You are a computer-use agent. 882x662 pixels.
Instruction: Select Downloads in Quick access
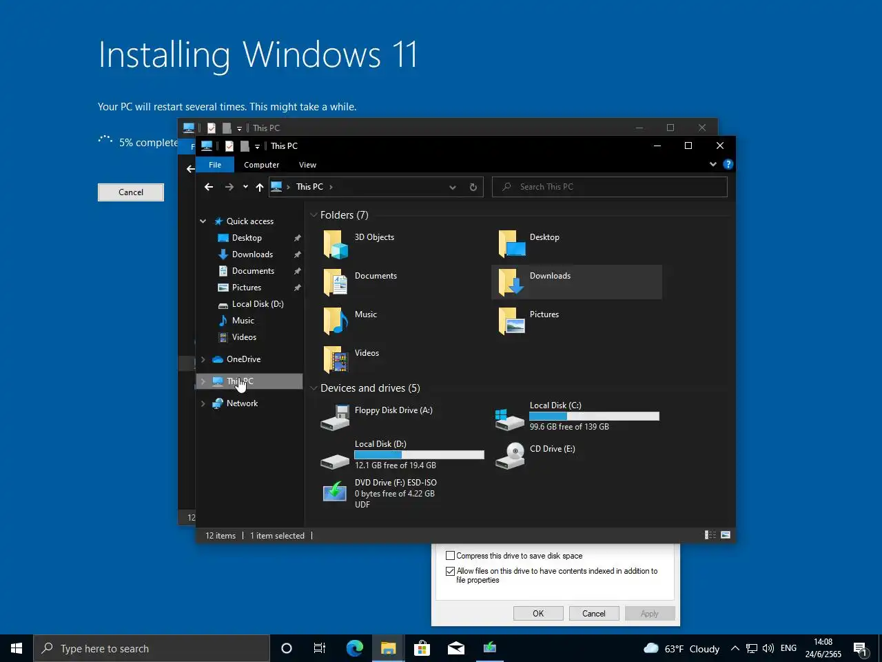point(251,254)
